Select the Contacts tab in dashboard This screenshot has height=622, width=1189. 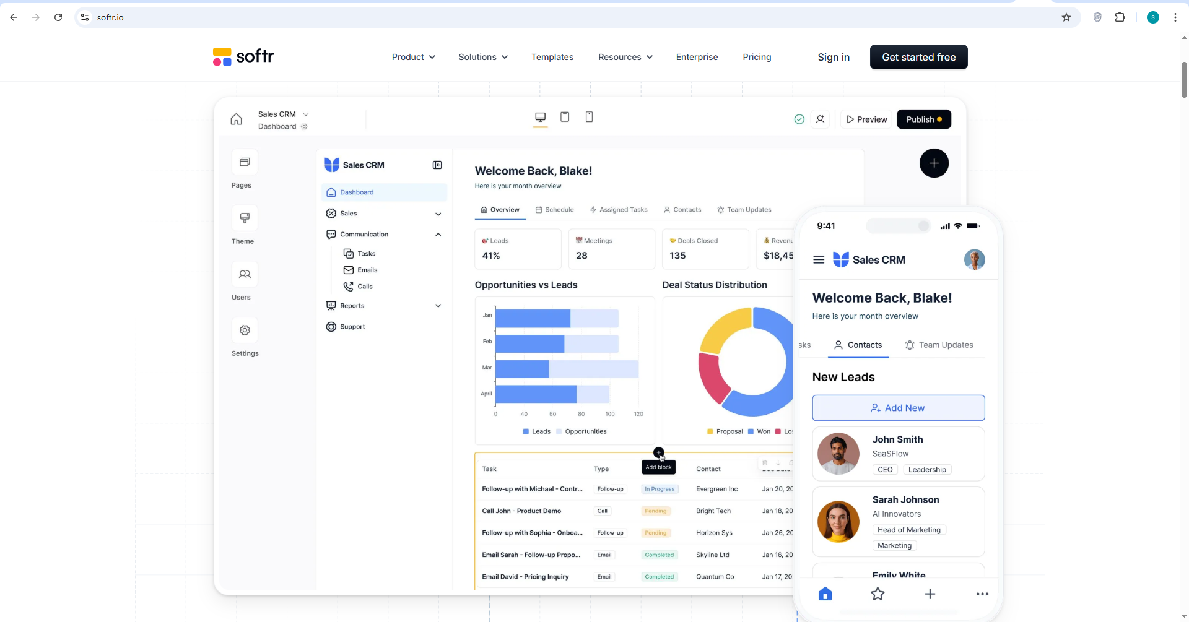pyautogui.click(x=682, y=210)
